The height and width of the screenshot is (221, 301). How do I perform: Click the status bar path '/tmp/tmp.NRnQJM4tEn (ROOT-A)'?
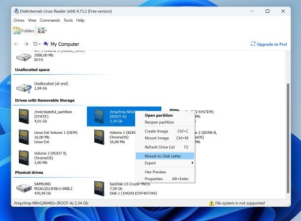tap(44, 203)
